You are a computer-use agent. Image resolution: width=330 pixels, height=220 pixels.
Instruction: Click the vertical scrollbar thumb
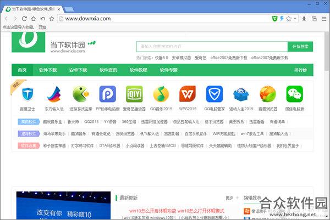pos(327,52)
